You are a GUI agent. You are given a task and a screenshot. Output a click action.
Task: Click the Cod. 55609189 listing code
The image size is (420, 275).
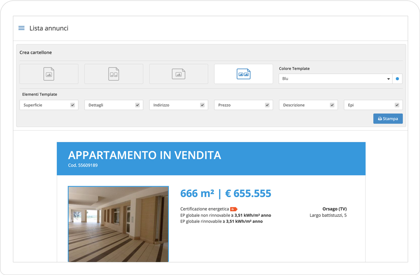83,165
